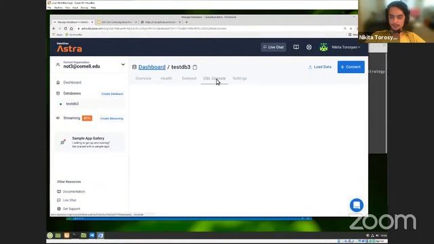Screen dimensions: 434x244
Task: Expand the Nikita Torosyan account menu
Action: (346, 47)
